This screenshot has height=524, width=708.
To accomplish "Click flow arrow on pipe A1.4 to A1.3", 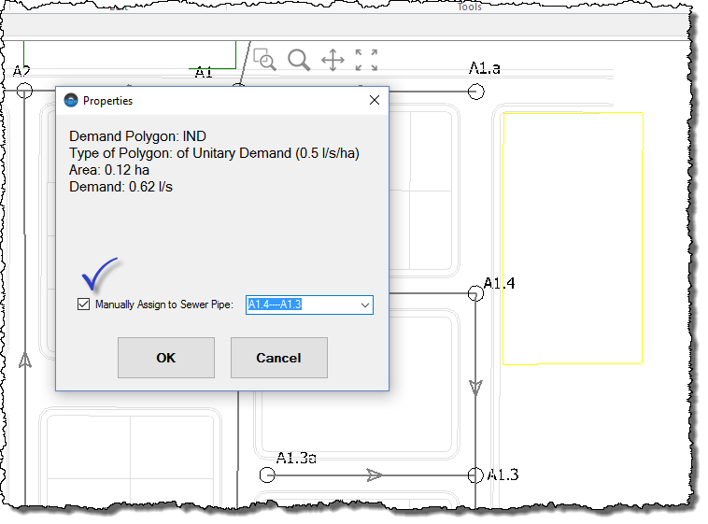I will pyautogui.click(x=475, y=388).
